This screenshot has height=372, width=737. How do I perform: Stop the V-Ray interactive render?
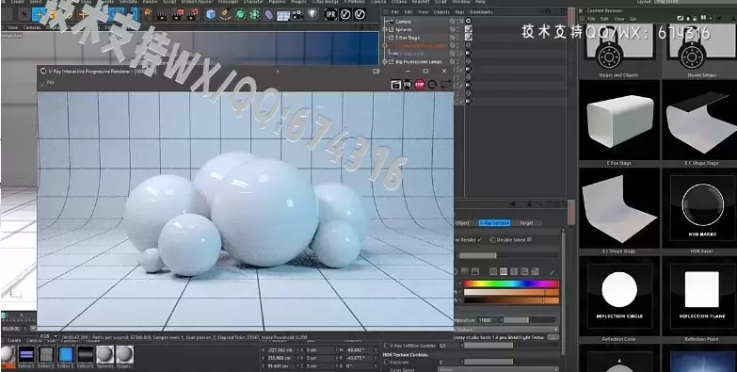pyautogui.click(x=419, y=84)
